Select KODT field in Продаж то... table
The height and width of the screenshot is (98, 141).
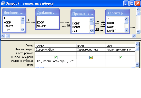click(x=76, y=23)
